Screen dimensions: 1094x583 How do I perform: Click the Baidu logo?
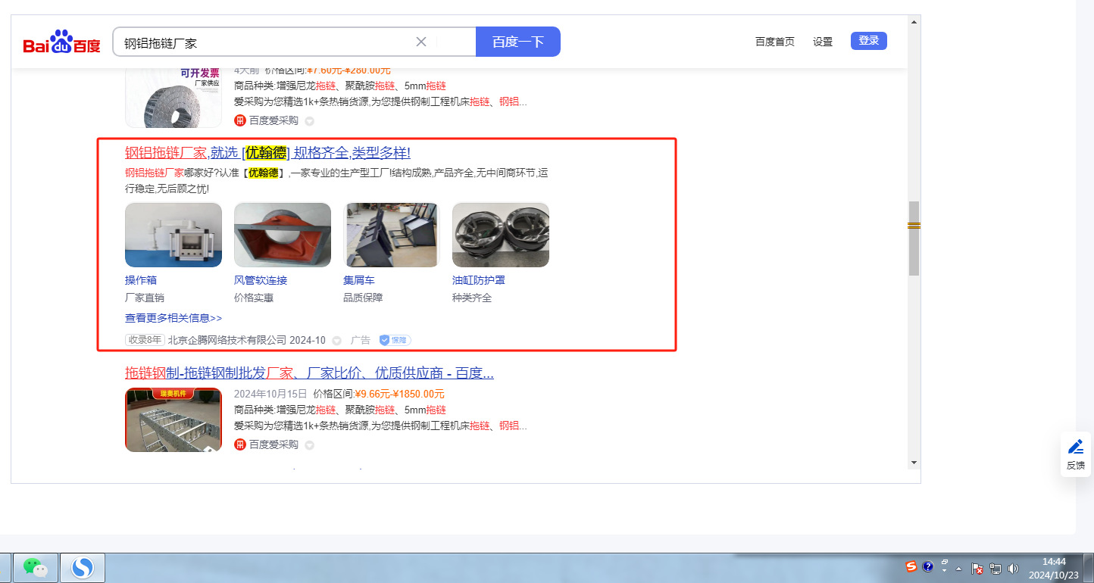click(61, 42)
